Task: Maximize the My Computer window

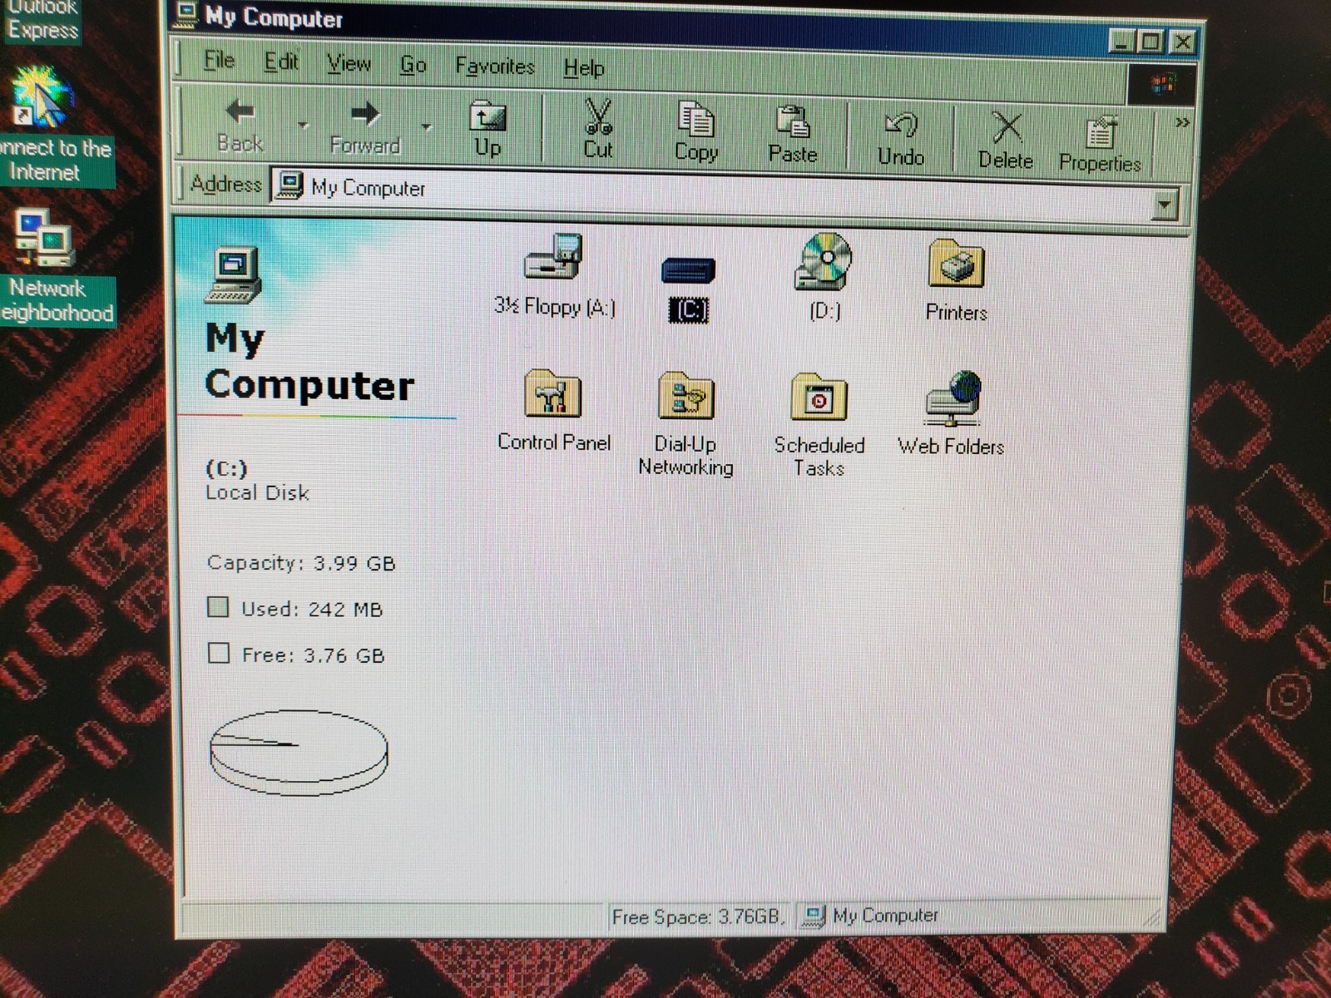Action: click(x=1150, y=41)
